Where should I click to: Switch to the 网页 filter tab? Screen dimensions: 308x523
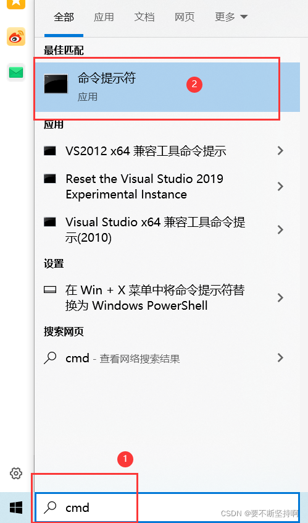pos(185,17)
